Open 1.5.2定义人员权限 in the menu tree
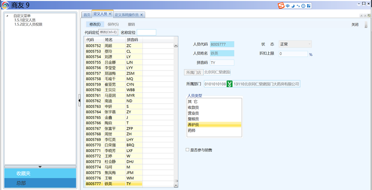 pyautogui.click(x=28, y=24)
